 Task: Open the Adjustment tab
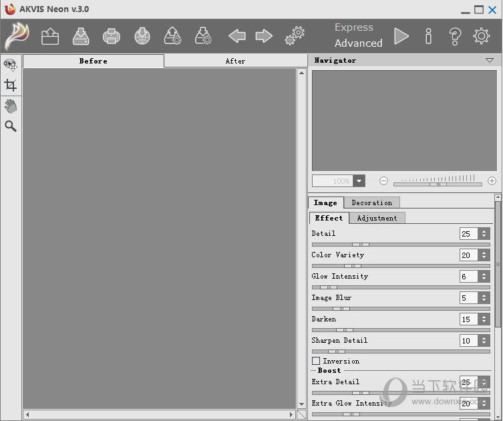(377, 218)
